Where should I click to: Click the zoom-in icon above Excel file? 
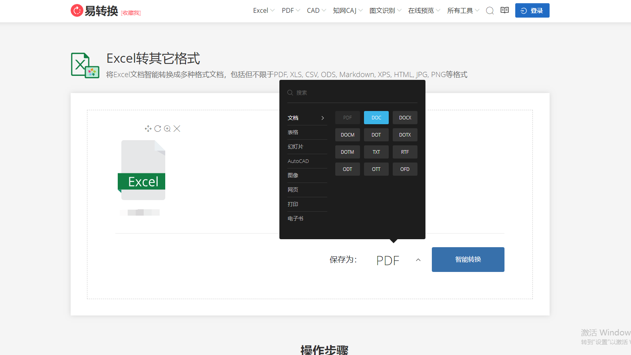[167, 129]
